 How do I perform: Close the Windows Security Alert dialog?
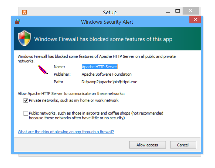click(x=195, y=20)
